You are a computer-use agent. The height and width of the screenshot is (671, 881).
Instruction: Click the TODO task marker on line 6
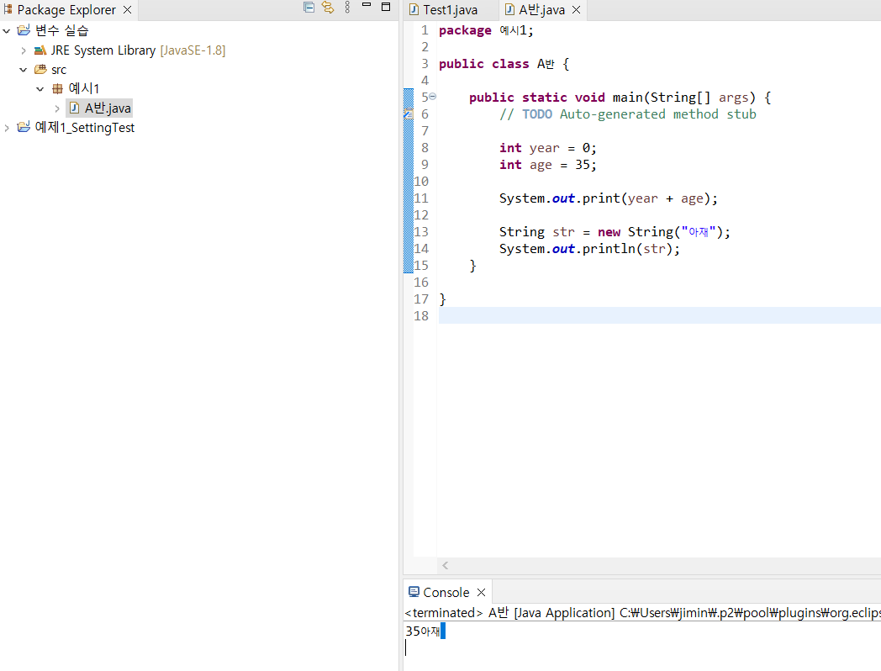pos(409,114)
